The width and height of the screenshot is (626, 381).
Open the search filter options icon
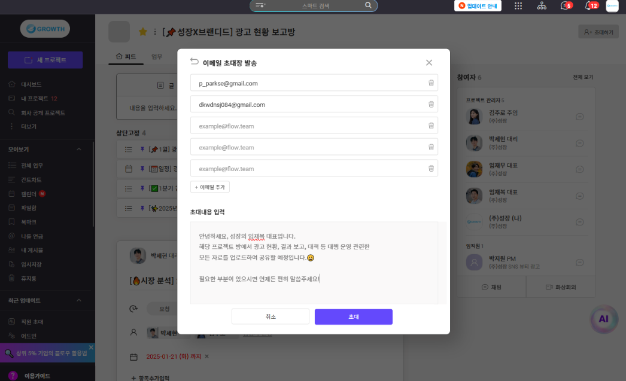[260, 5]
